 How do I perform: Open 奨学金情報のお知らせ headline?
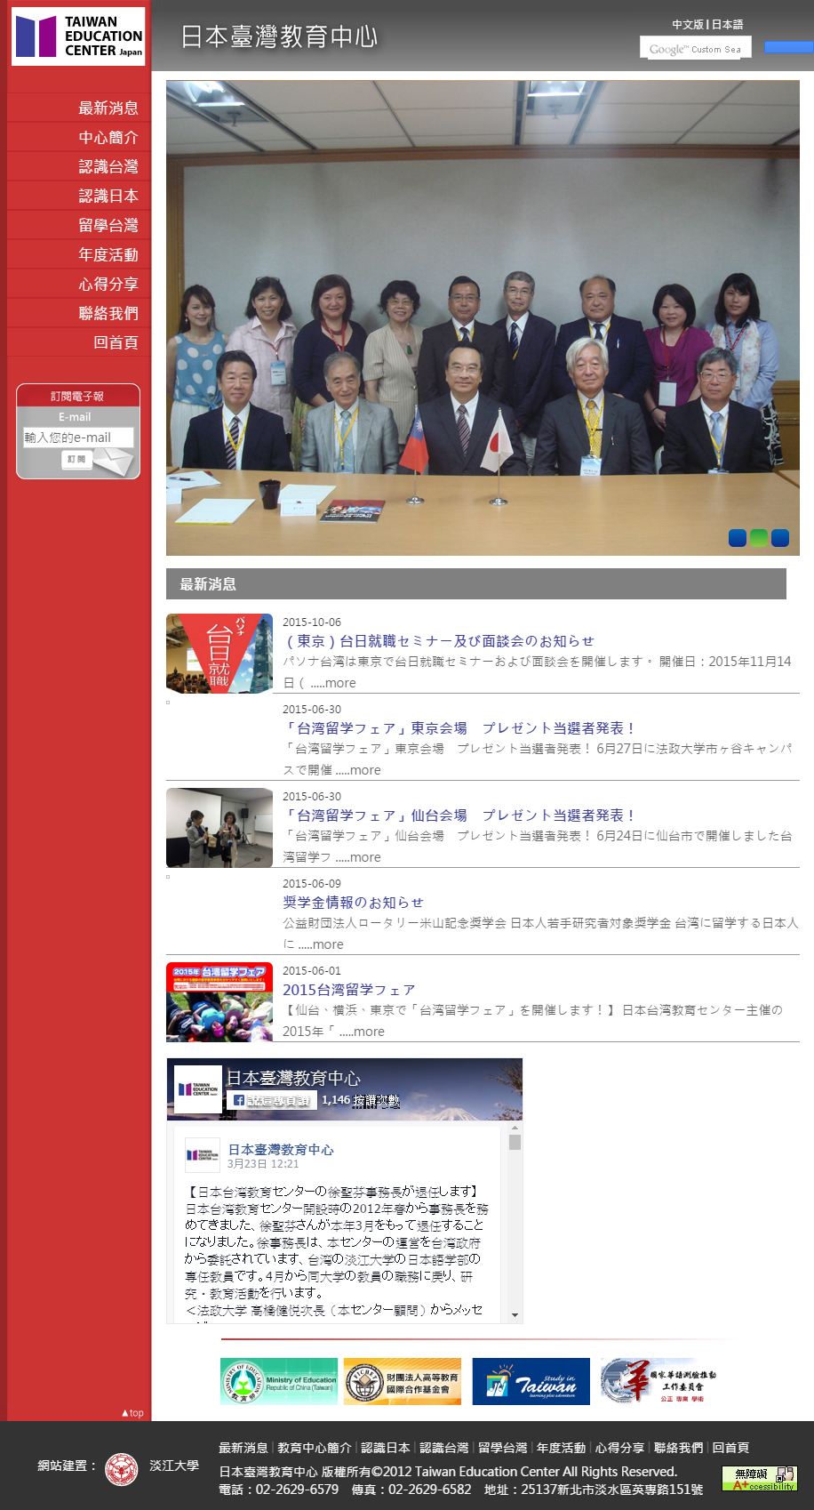pyautogui.click(x=354, y=903)
